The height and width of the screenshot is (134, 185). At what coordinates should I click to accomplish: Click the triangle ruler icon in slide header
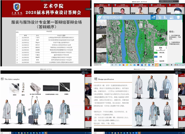coord(165,17)
